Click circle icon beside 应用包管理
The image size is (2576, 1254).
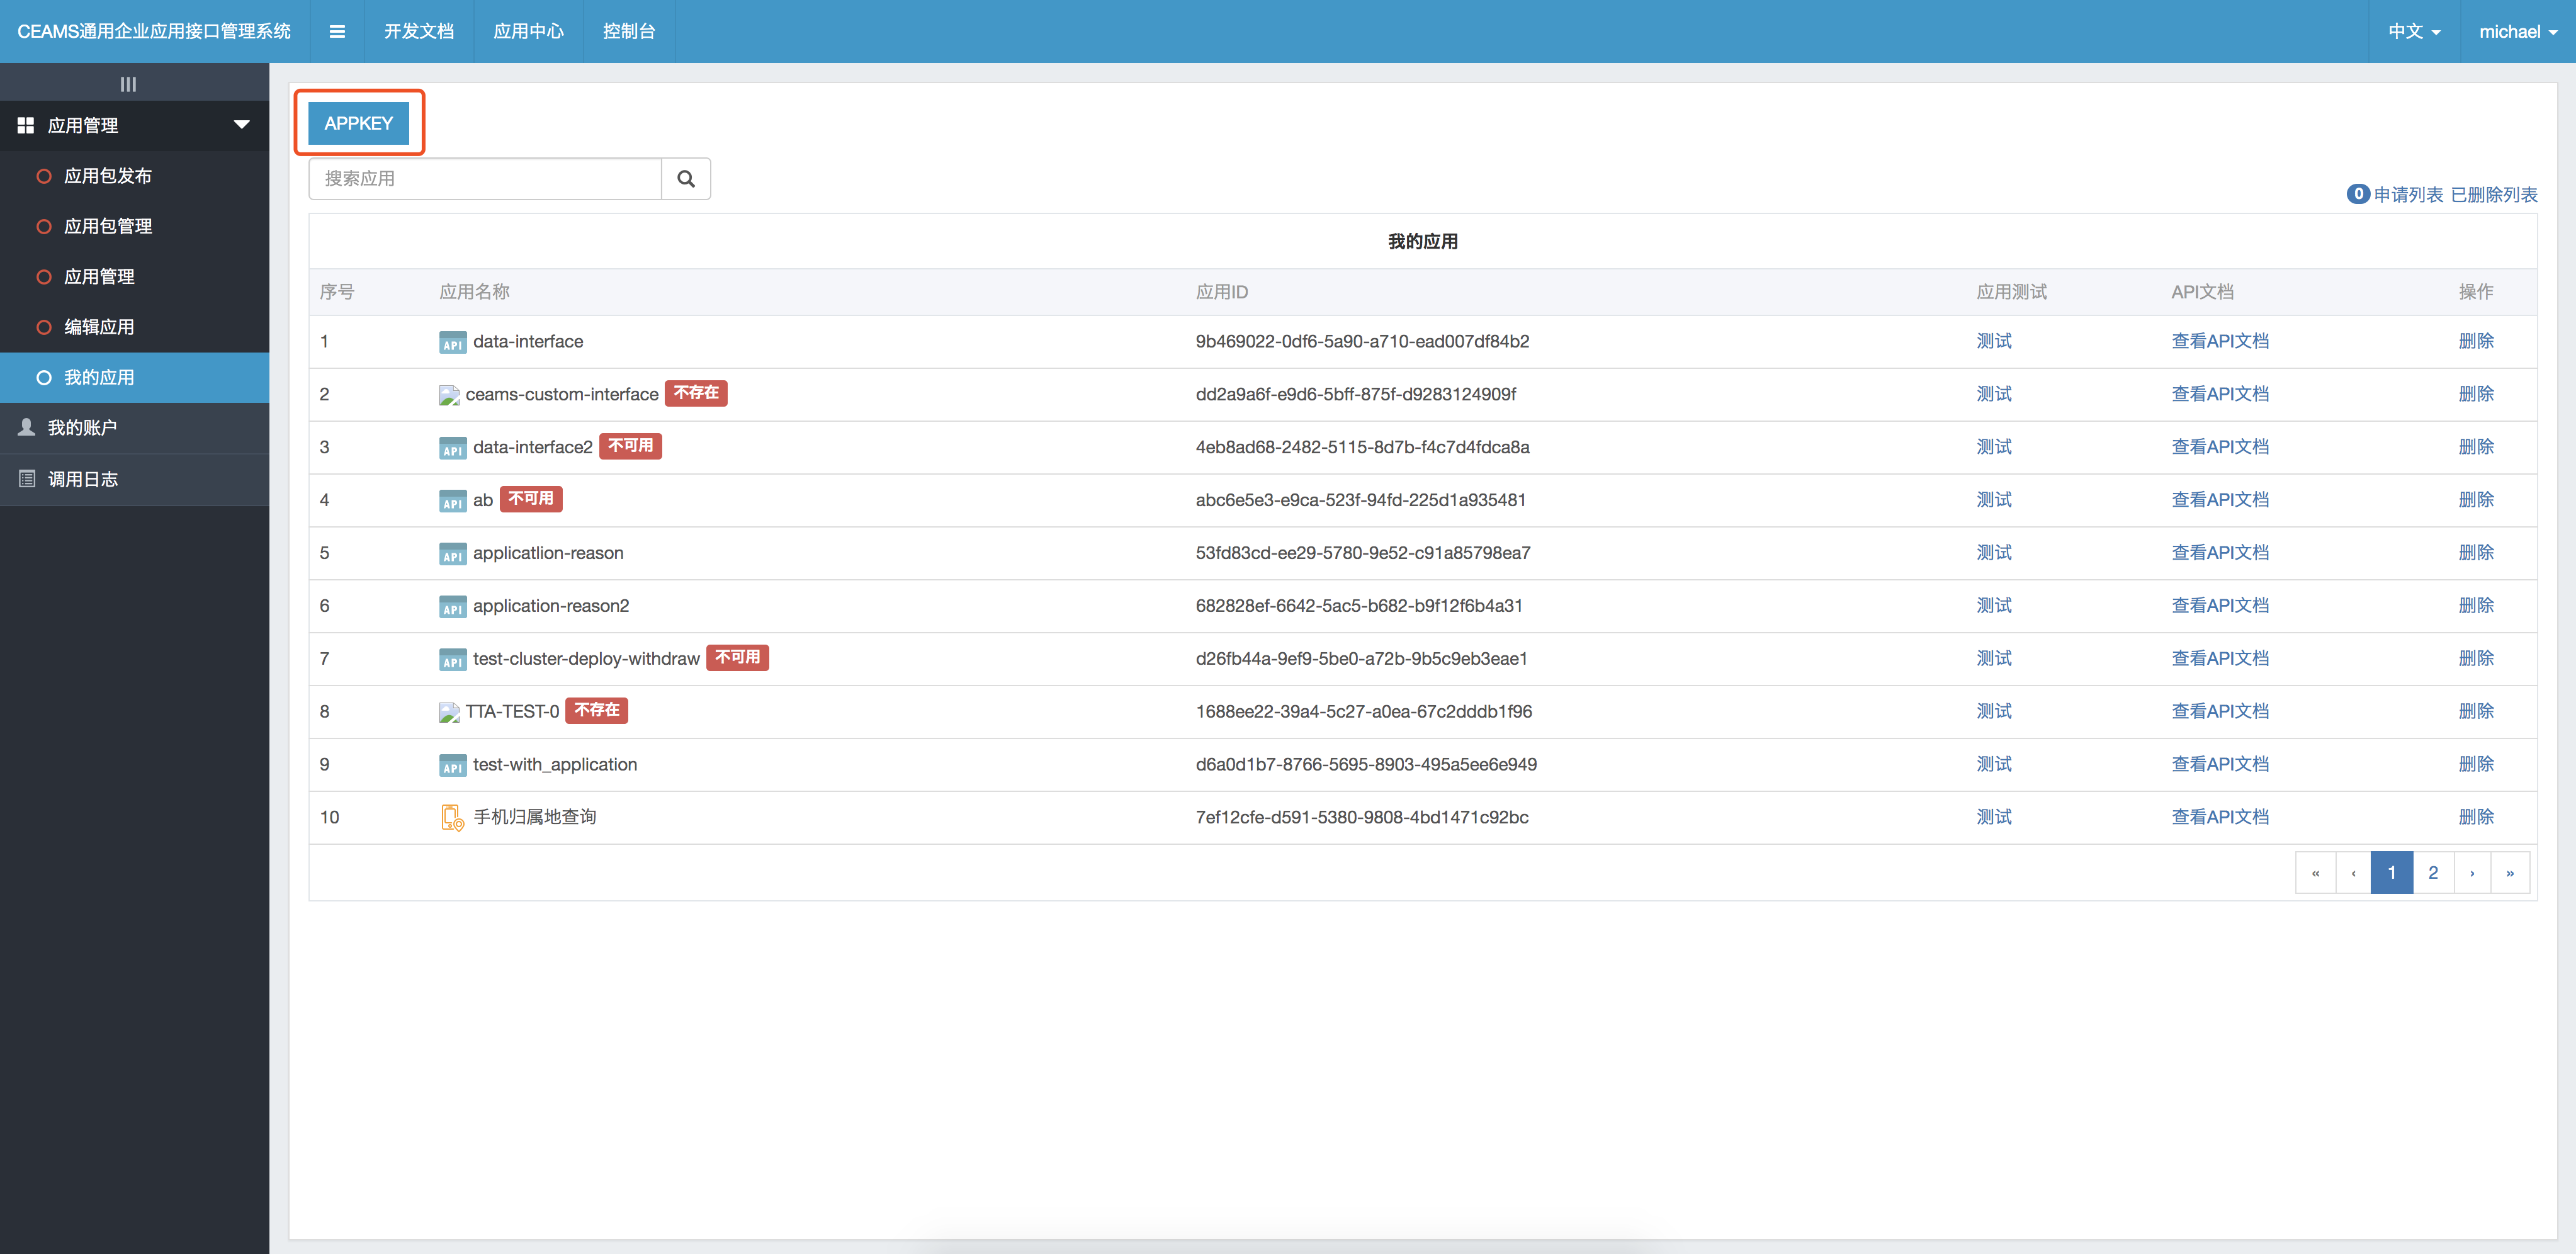coord(44,226)
